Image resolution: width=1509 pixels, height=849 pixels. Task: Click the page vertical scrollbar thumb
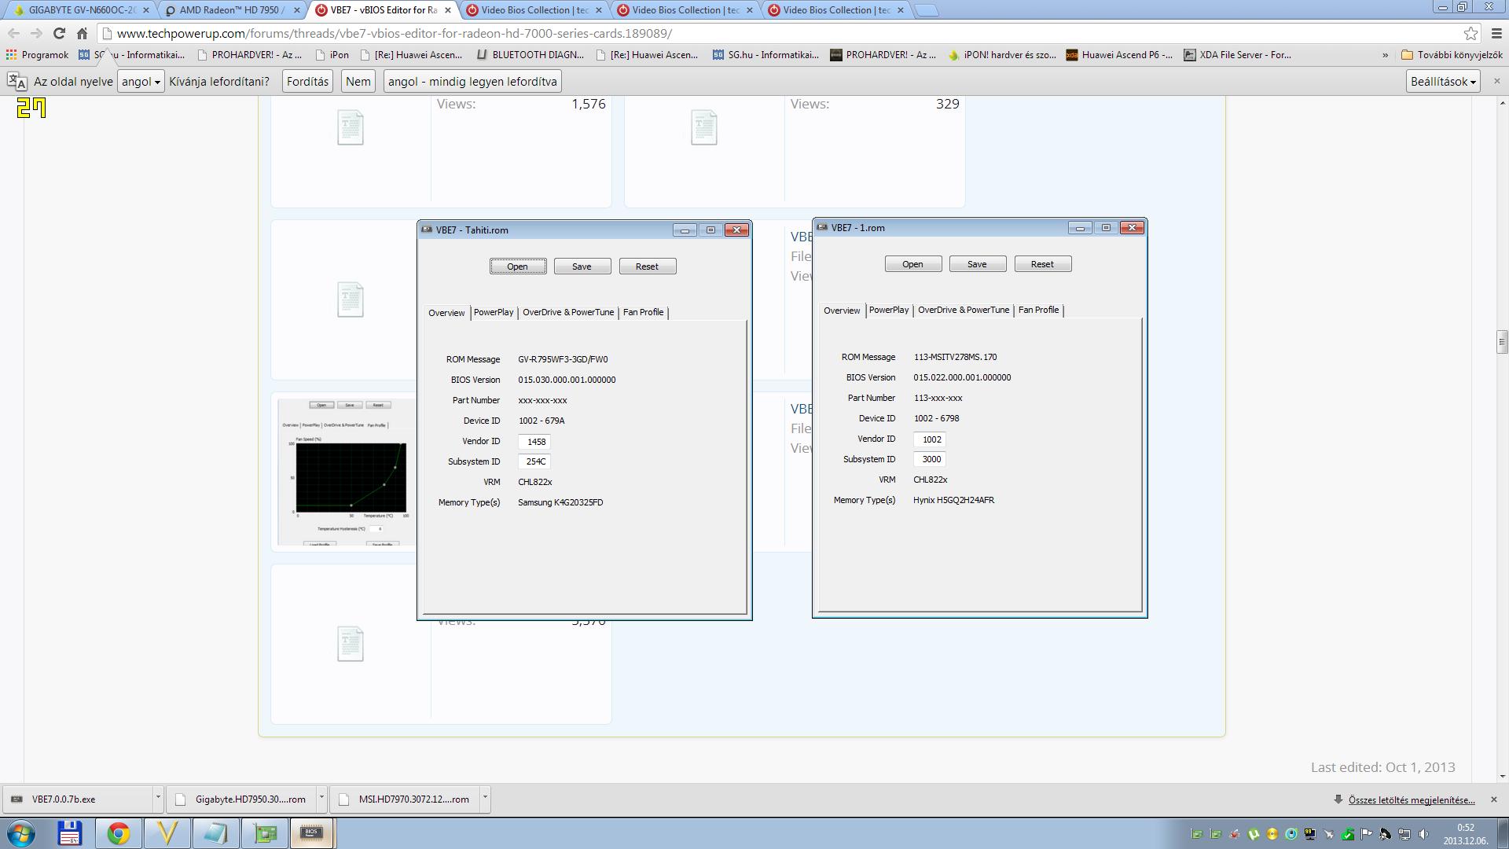[x=1501, y=342]
